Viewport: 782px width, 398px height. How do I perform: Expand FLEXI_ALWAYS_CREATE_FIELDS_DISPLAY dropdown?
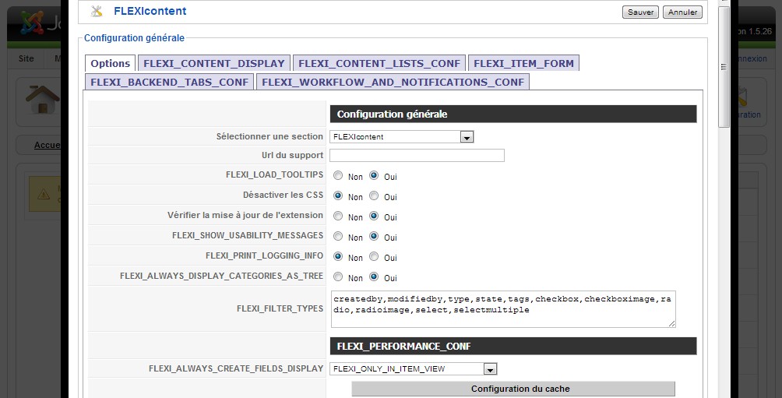(414, 368)
